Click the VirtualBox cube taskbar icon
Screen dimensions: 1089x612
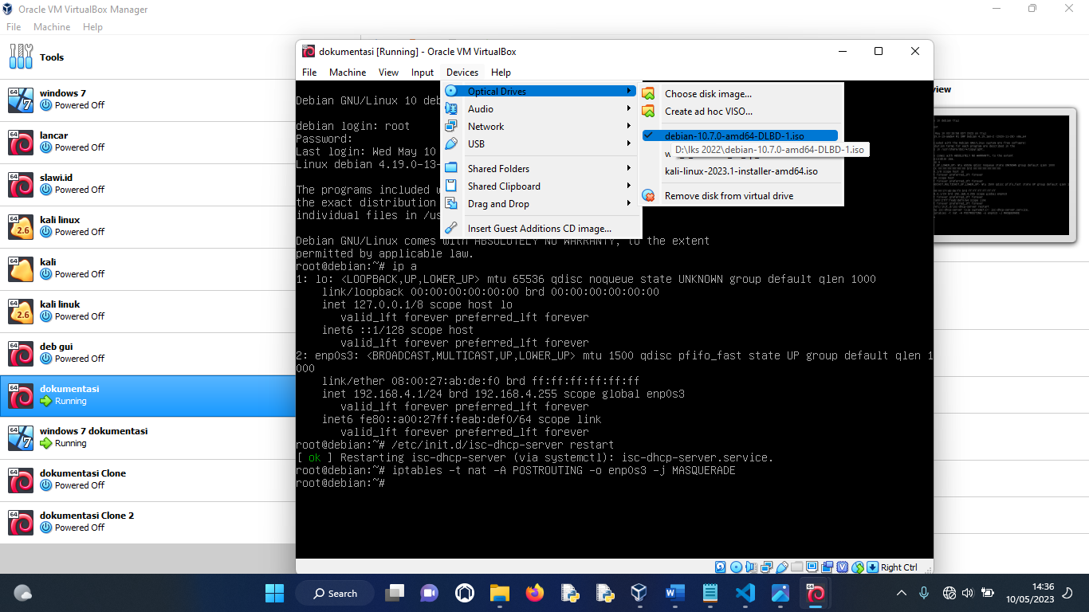click(x=639, y=593)
